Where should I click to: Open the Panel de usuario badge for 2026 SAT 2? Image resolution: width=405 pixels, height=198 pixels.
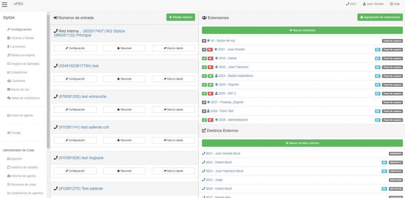392,94
